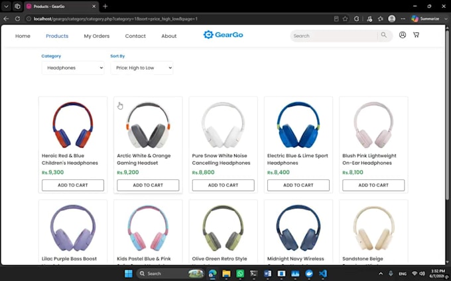Viewport: 451px width, 281px height.
Task: Click the Rs.9,300 price text
Action: [52, 173]
